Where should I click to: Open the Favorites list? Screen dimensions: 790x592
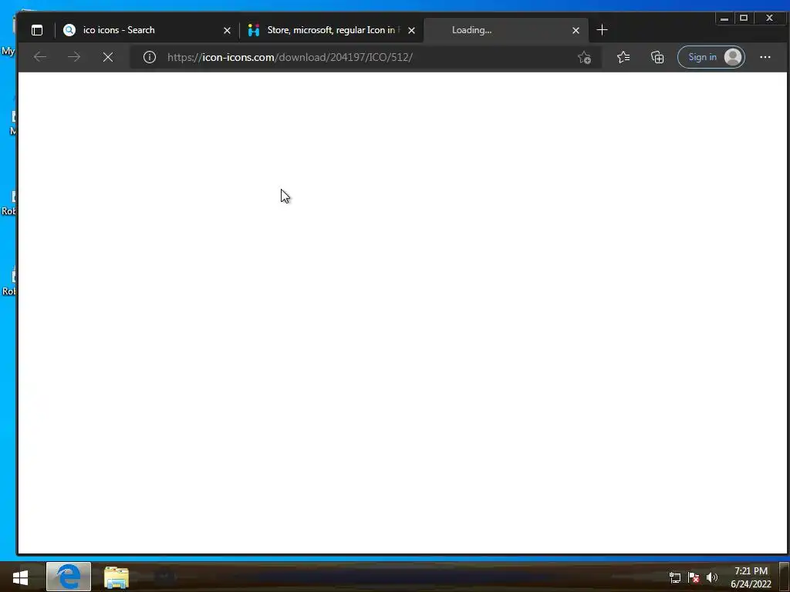(623, 57)
